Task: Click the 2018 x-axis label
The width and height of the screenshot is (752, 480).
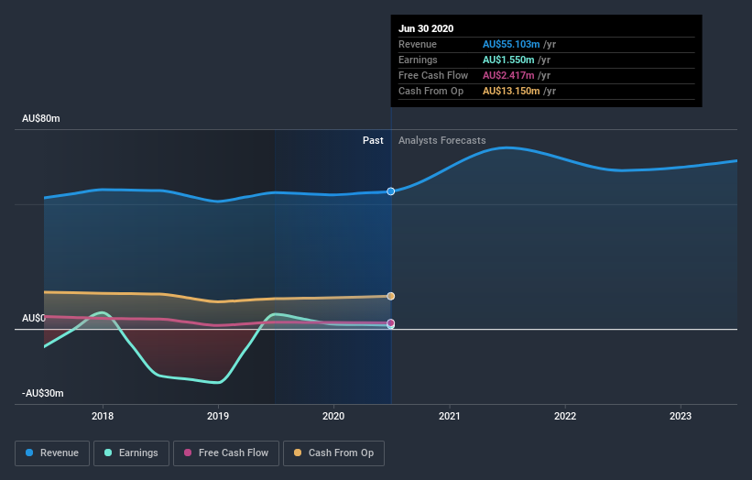Action: pos(103,416)
